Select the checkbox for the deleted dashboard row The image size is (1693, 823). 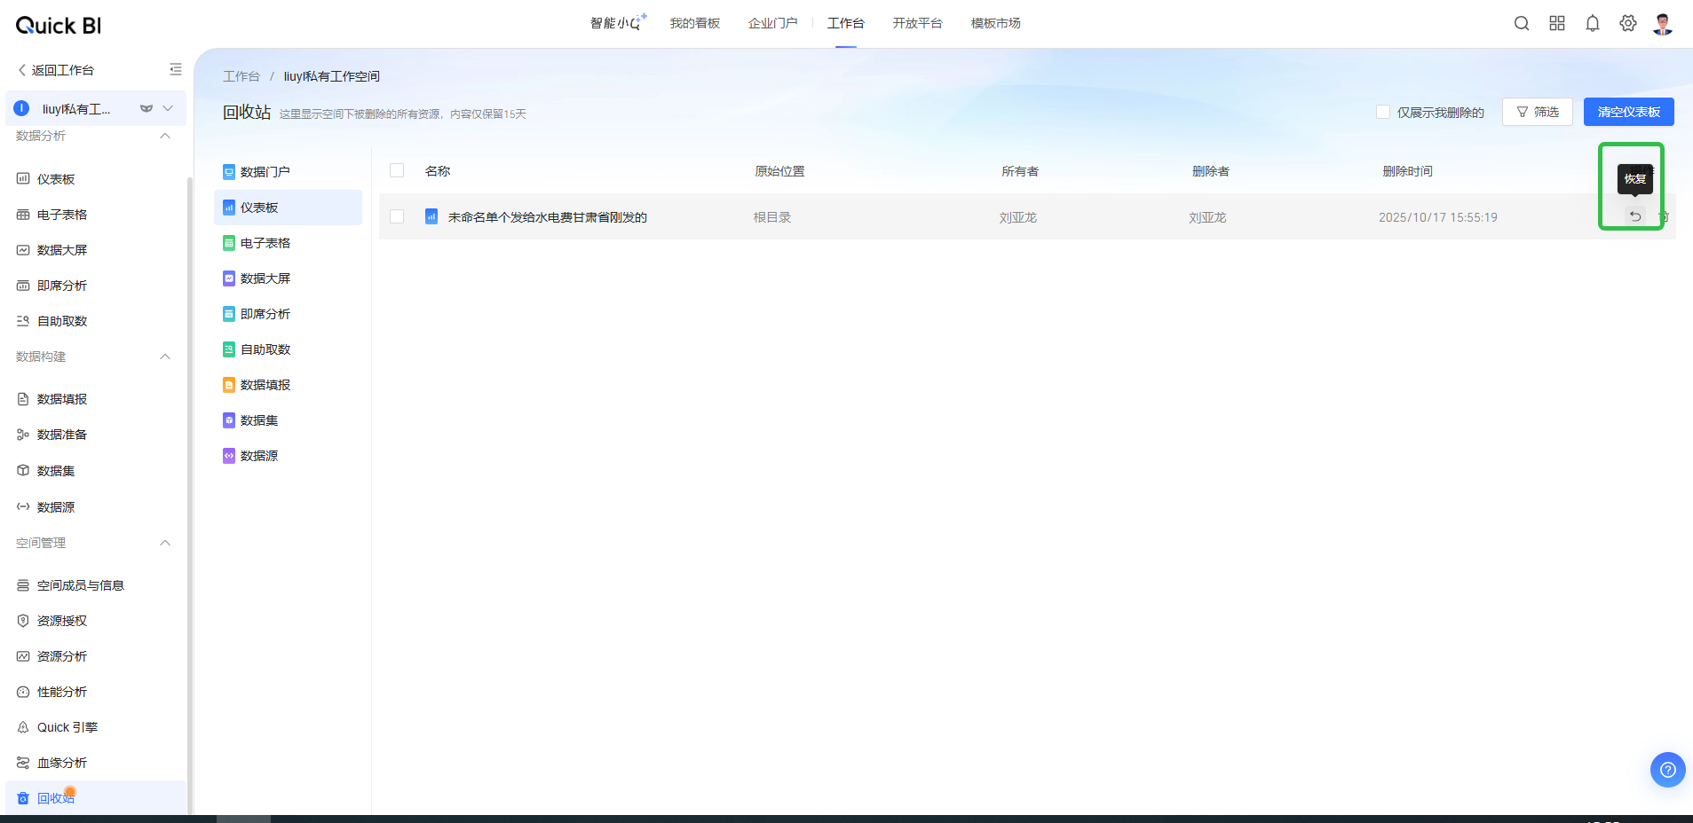397,216
